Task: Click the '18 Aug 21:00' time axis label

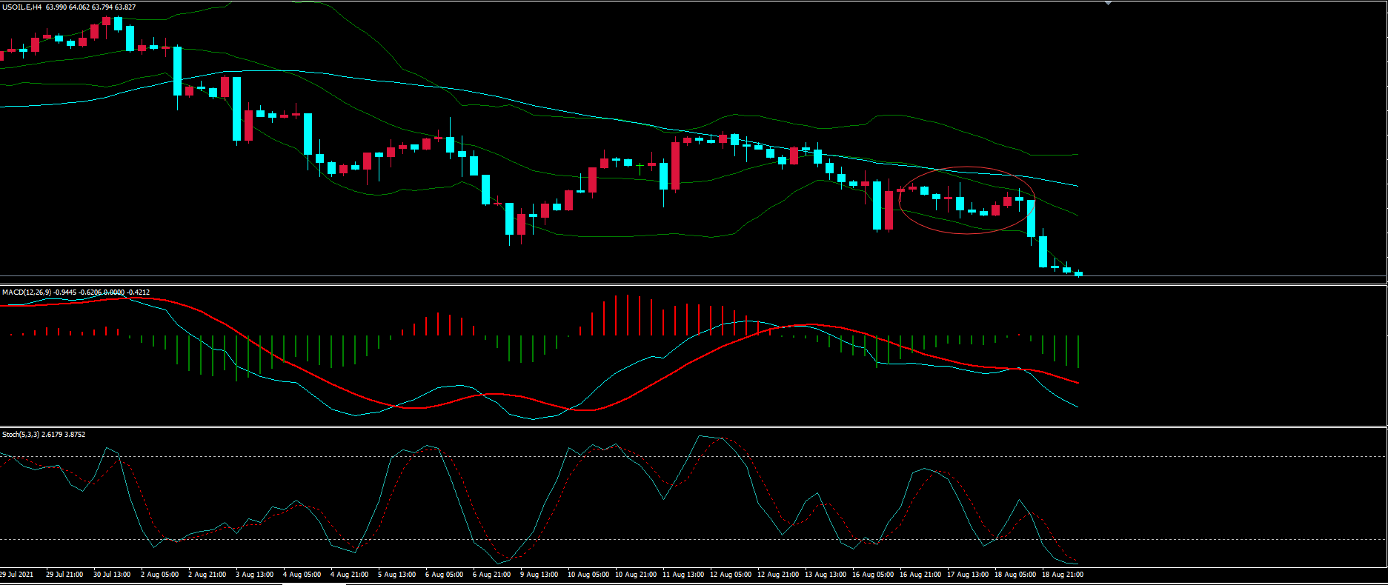Action: [1062, 575]
